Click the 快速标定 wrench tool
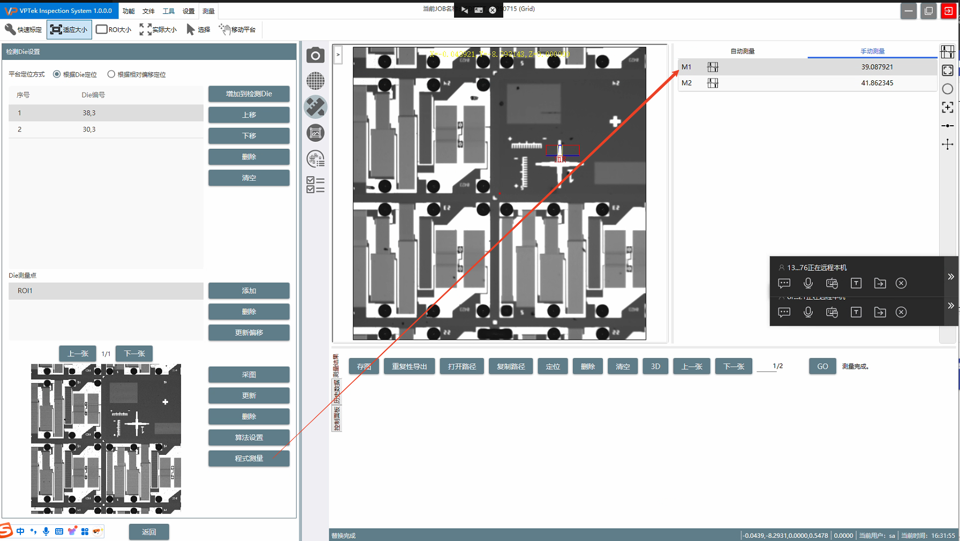Viewport: 960px width, 541px height. pos(23,29)
